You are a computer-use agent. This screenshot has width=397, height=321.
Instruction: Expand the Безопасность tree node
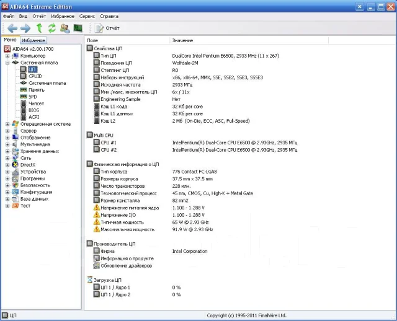coord(7,185)
